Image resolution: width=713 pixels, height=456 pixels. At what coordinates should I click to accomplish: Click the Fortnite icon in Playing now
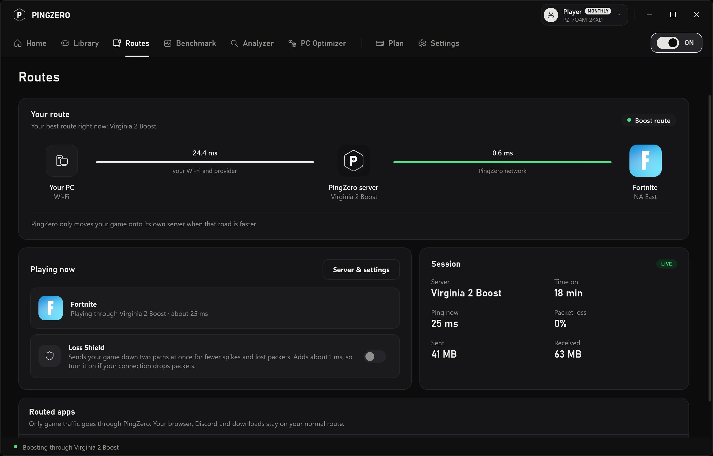click(50, 308)
